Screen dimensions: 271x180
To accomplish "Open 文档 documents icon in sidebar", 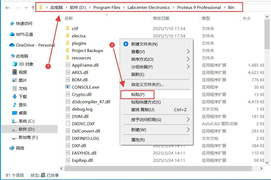I will point(15,88).
